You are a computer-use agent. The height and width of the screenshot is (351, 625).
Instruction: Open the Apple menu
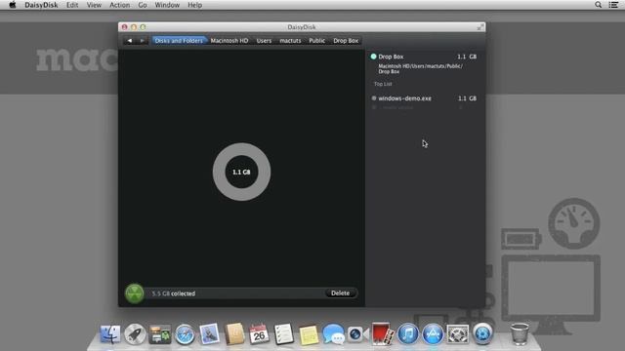[x=13, y=5]
